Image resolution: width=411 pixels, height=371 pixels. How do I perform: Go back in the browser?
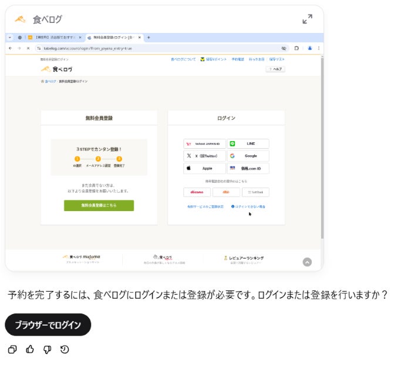click(x=10, y=48)
